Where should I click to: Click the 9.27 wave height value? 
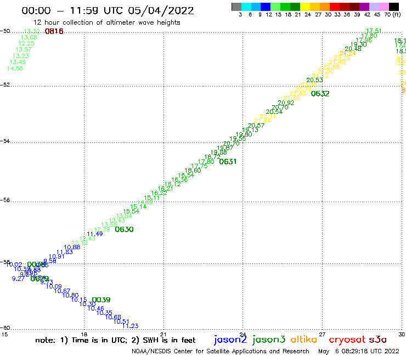18,279
